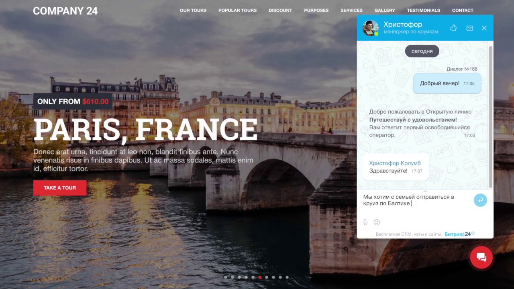Image resolution: width=514 pixels, height=289 pixels.
Task: Focus the chat message input field
Action: [x=416, y=204]
